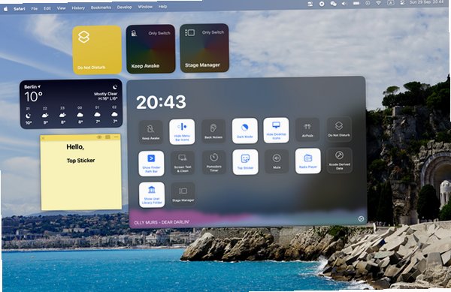Click the battery icon in menu bar
Screen dimensions: 451x292
pyautogui.click(x=356, y=3)
